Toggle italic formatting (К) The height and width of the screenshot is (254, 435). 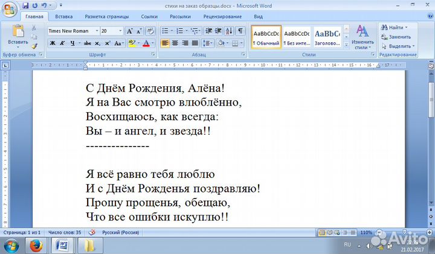point(62,43)
